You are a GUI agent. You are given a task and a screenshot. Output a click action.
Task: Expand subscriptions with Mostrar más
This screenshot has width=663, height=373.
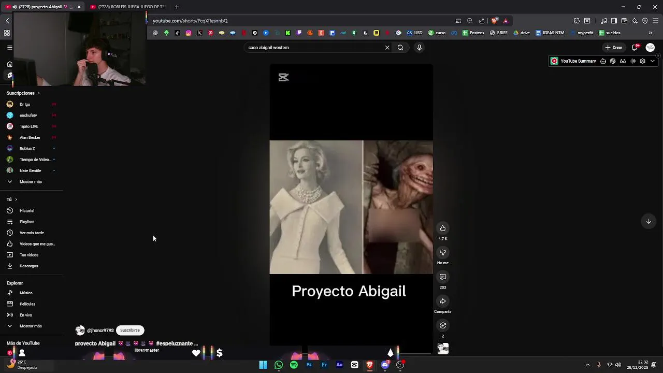click(31, 182)
